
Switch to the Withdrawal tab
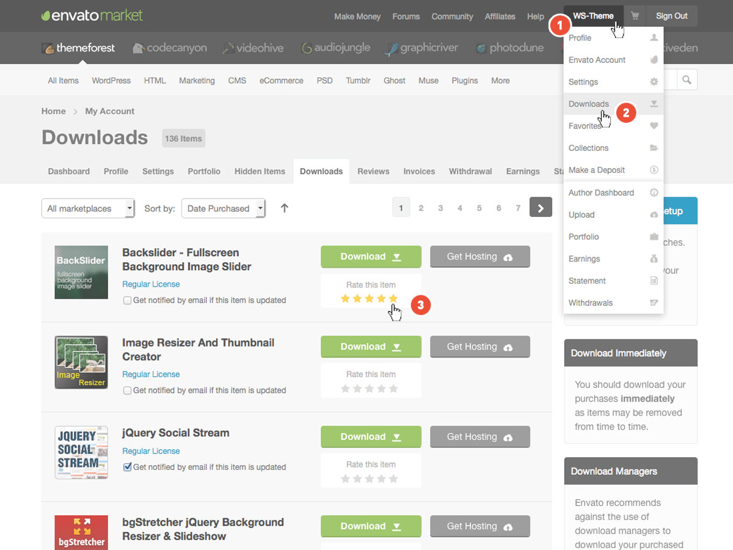point(470,171)
